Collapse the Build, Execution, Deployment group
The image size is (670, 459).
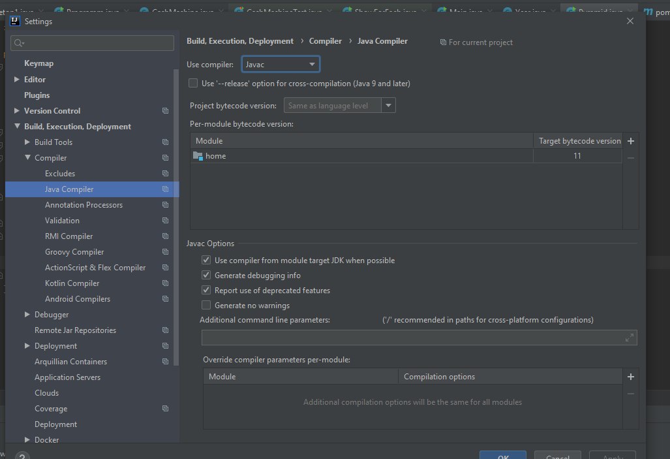17,126
